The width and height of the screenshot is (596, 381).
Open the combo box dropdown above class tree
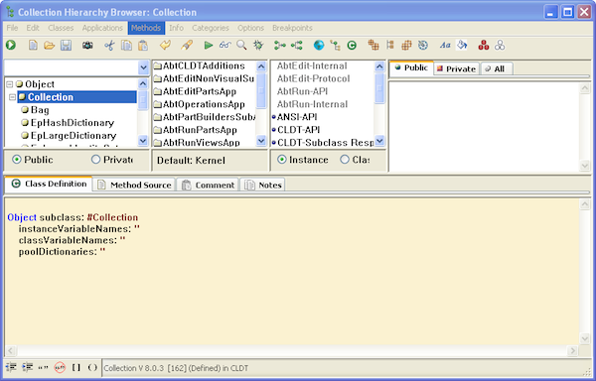143,67
